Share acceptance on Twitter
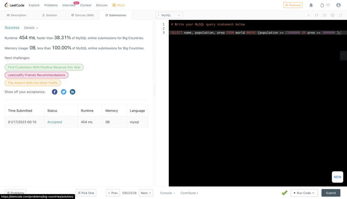Viewport: 347px width, 199px height. pyautogui.click(x=64, y=92)
